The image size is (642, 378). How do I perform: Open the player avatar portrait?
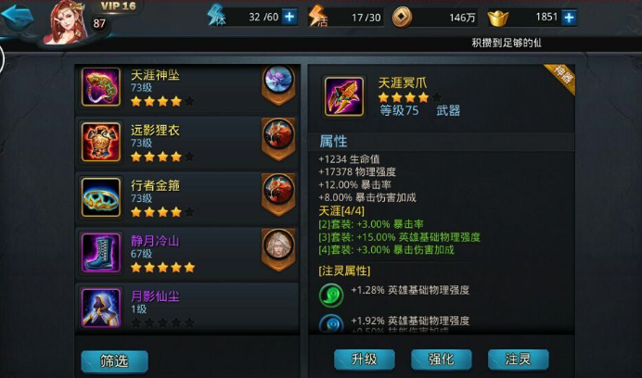click(x=66, y=22)
